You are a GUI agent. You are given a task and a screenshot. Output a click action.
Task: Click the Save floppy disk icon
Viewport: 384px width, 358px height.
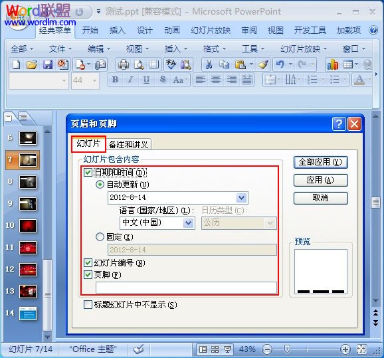pos(48,64)
